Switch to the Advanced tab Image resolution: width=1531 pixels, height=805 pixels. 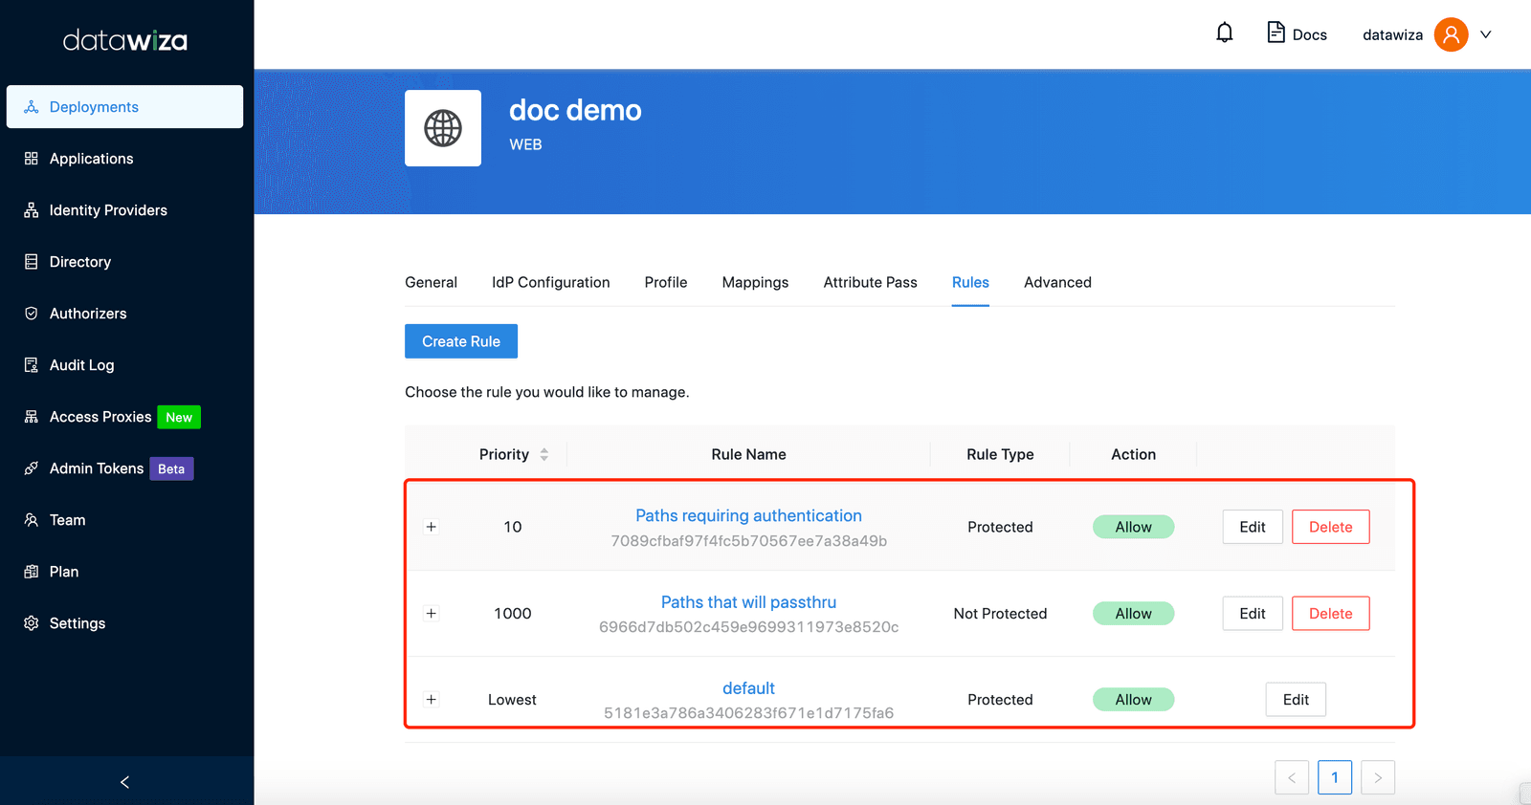click(1057, 282)
